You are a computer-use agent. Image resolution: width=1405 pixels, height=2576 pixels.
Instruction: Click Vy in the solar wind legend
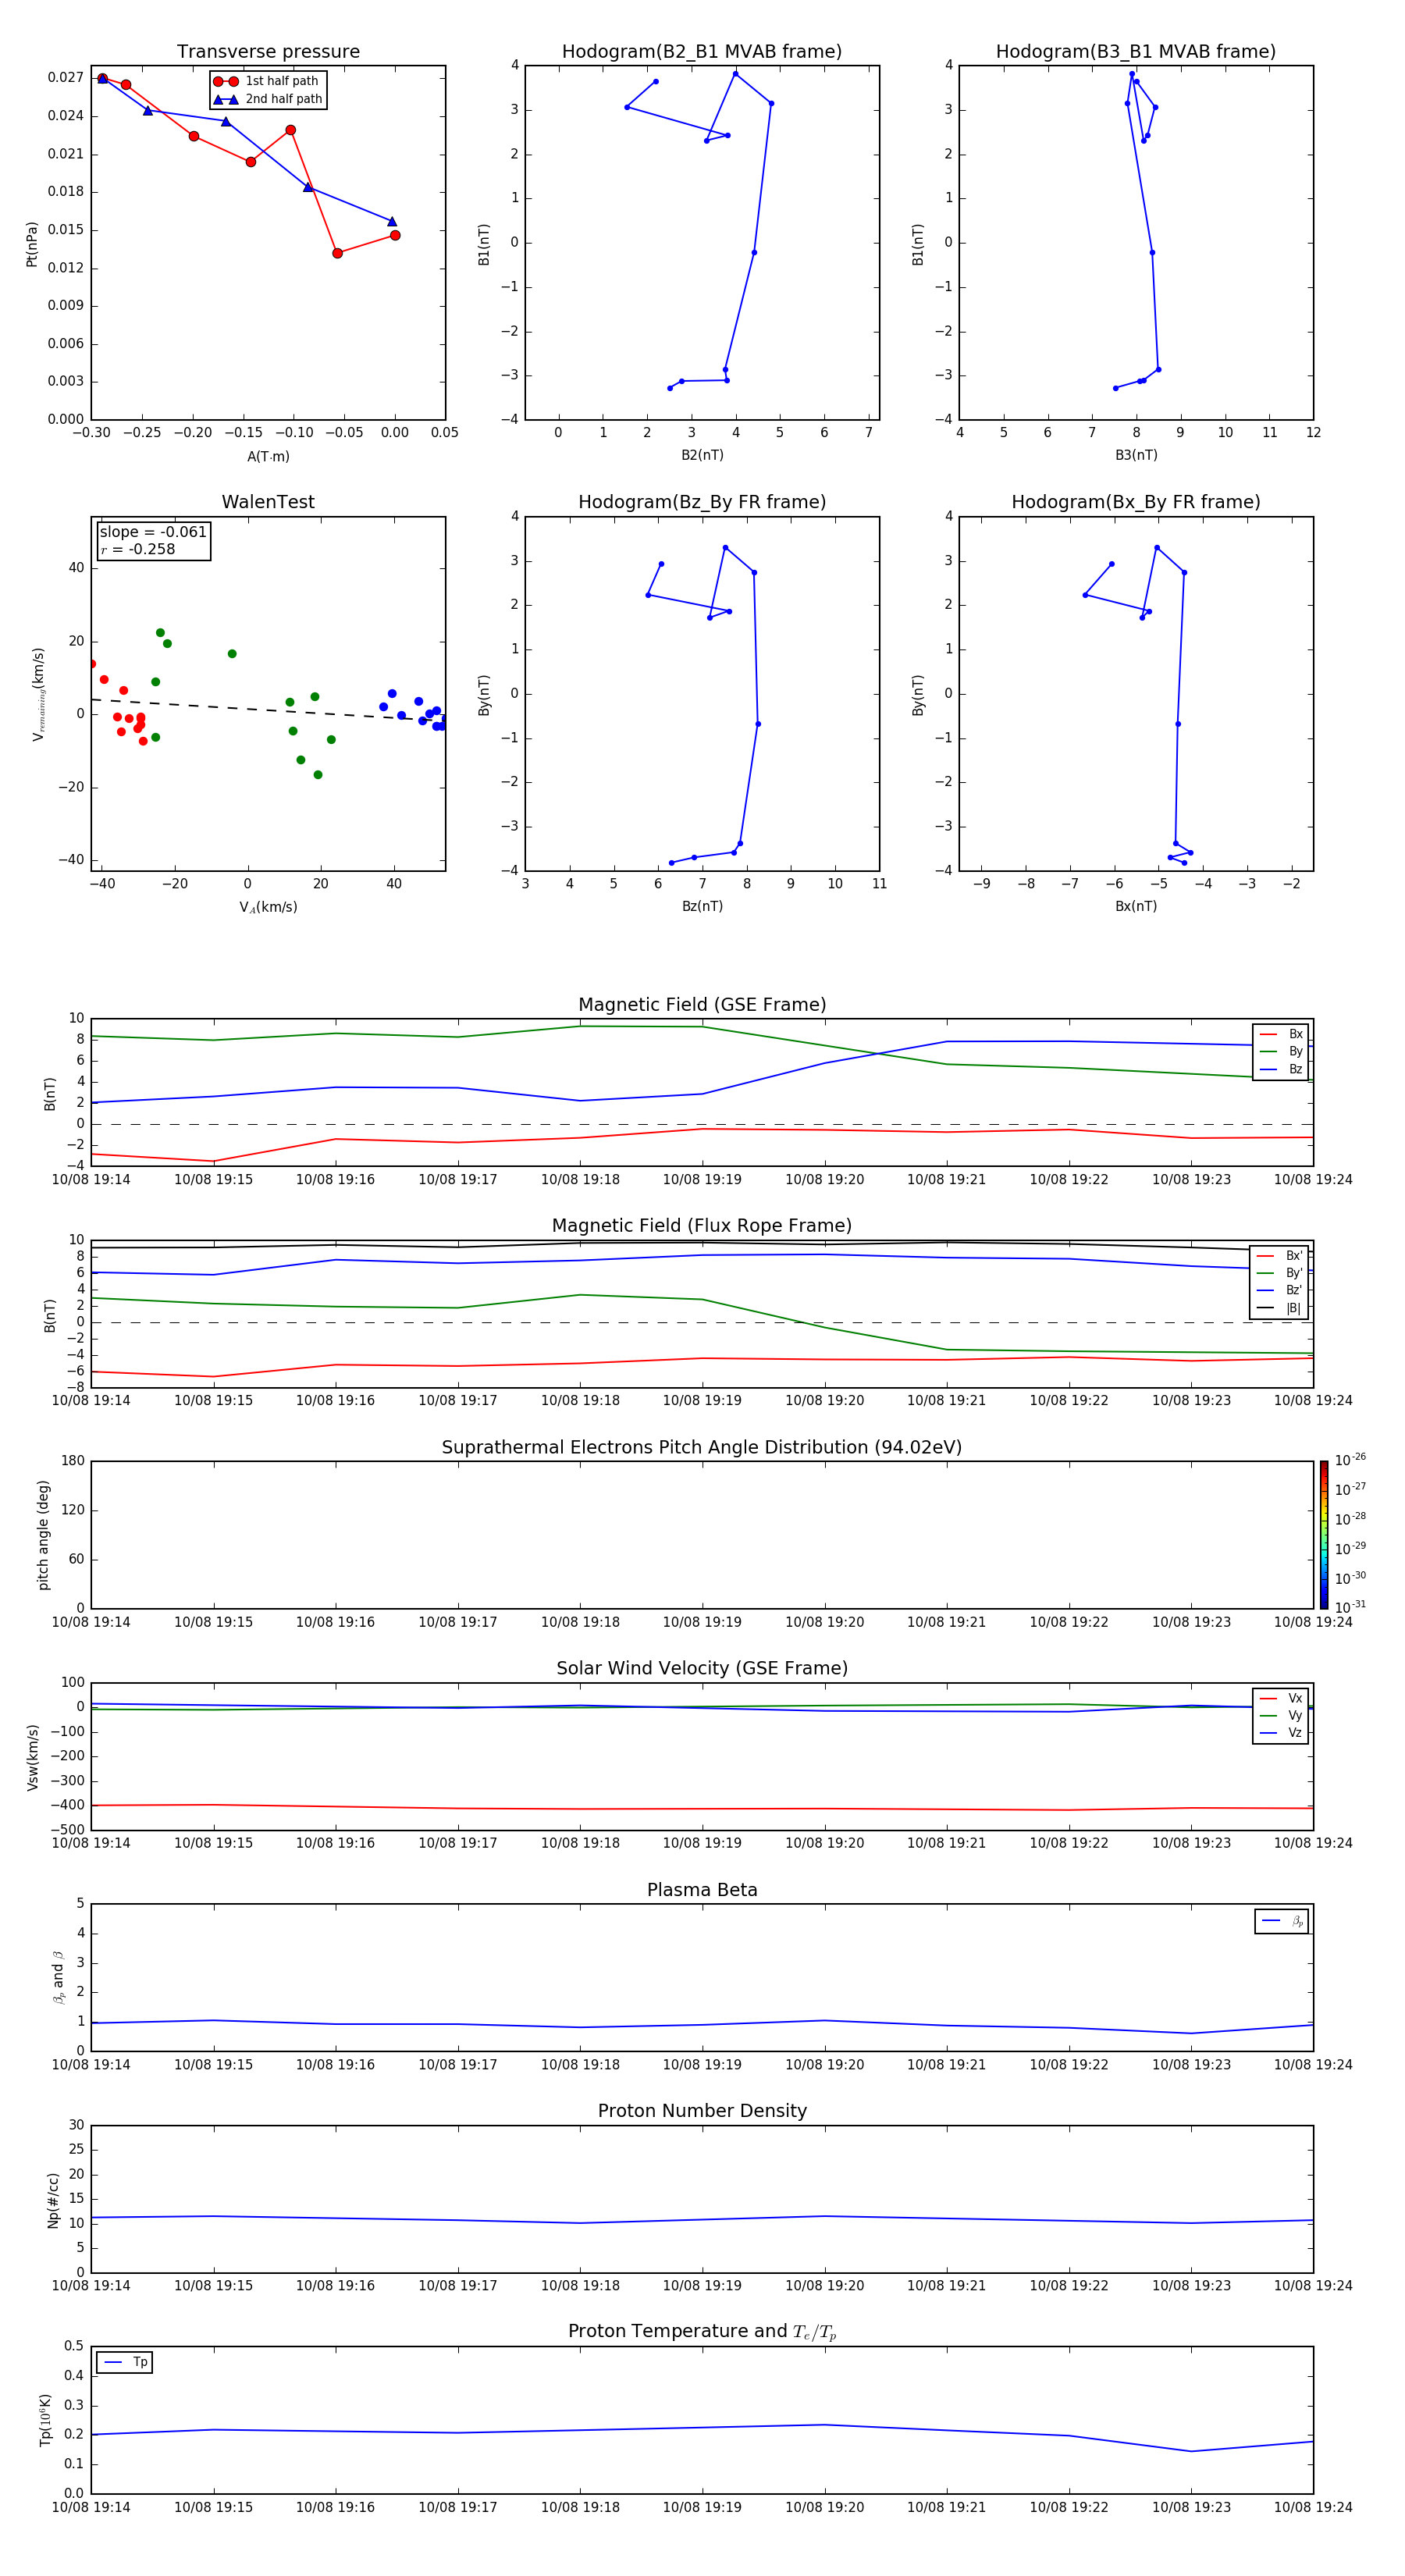click(1281, 1715)
